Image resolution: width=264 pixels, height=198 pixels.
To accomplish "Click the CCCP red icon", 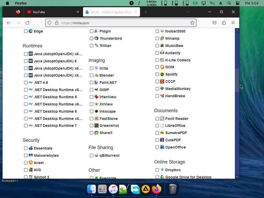I will (162, 81).
